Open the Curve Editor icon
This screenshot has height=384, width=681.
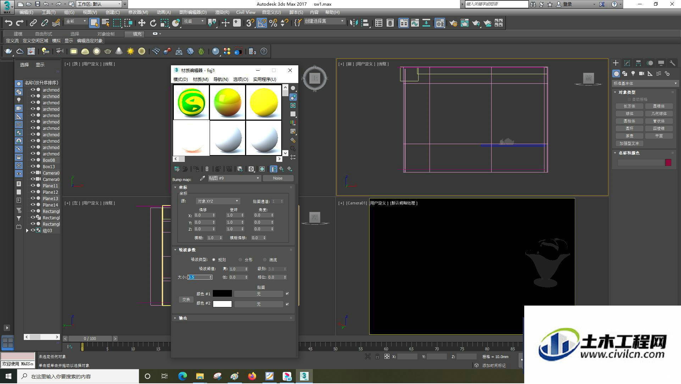tap(415, 23)
